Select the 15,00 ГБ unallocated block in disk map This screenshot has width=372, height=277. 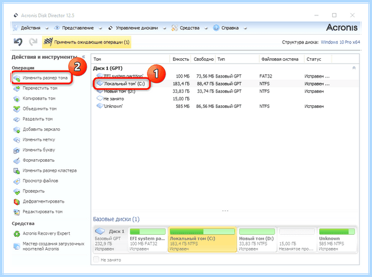[297, 240]
